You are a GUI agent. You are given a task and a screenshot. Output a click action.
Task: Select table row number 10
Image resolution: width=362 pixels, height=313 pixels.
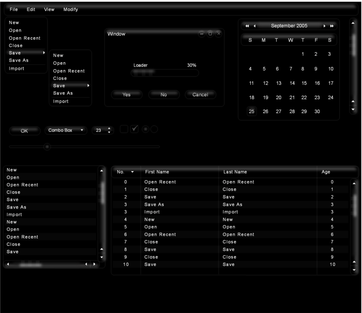pos(230,264)
